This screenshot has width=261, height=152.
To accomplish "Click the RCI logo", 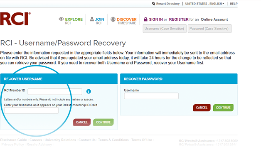I will pos(15,19).
